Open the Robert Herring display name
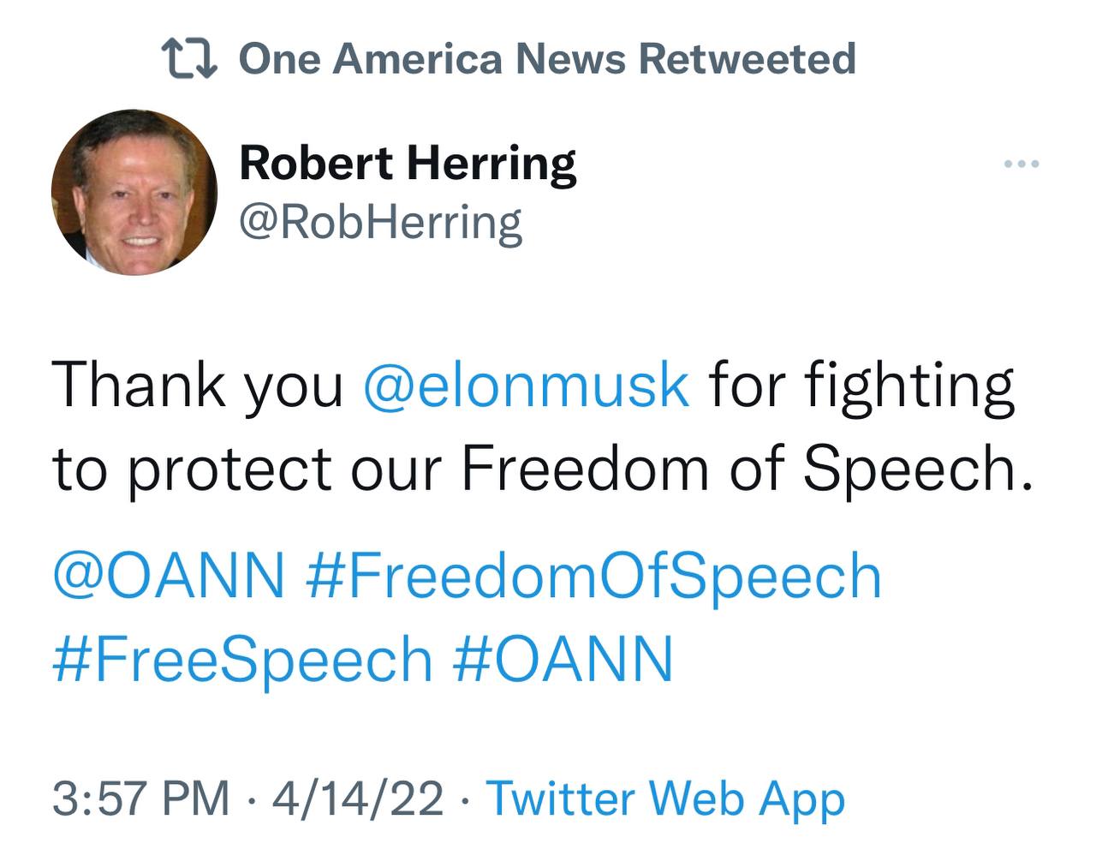This screenshot has width=1096, height=861. click(x=408, y=163)
